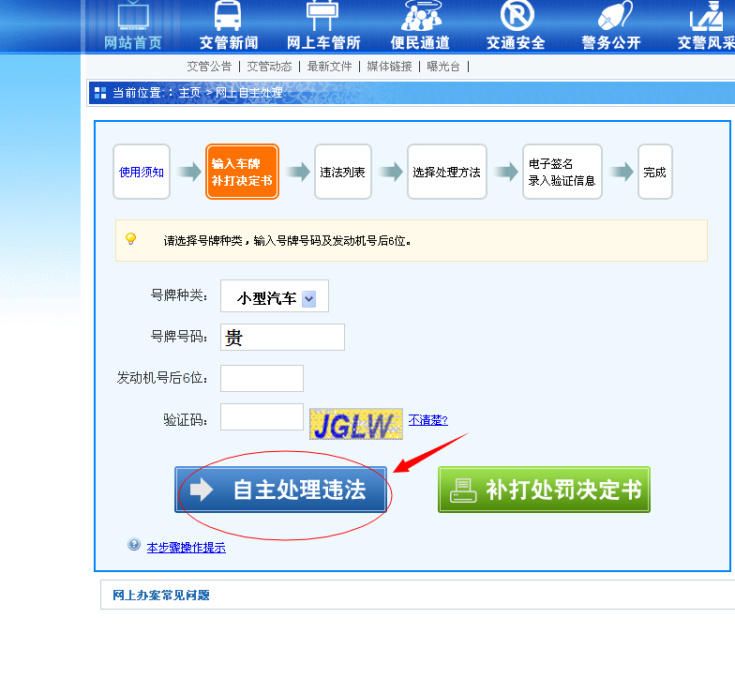Click the 不清楚? refresh captcha link
The image size is (735, 679).
point(427,420)
